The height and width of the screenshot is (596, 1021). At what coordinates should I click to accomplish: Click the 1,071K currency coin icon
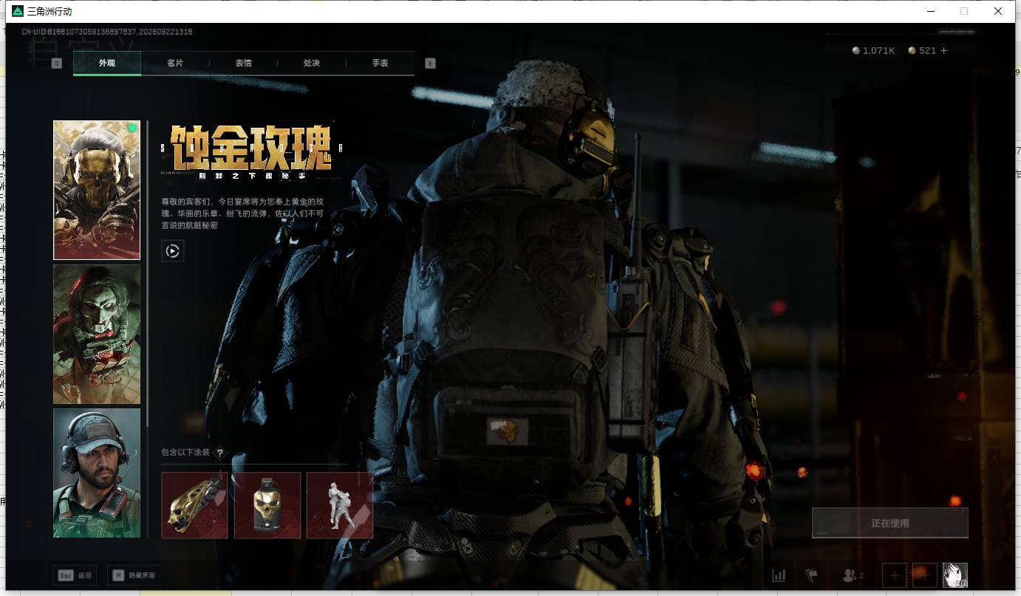pos(856,50)
